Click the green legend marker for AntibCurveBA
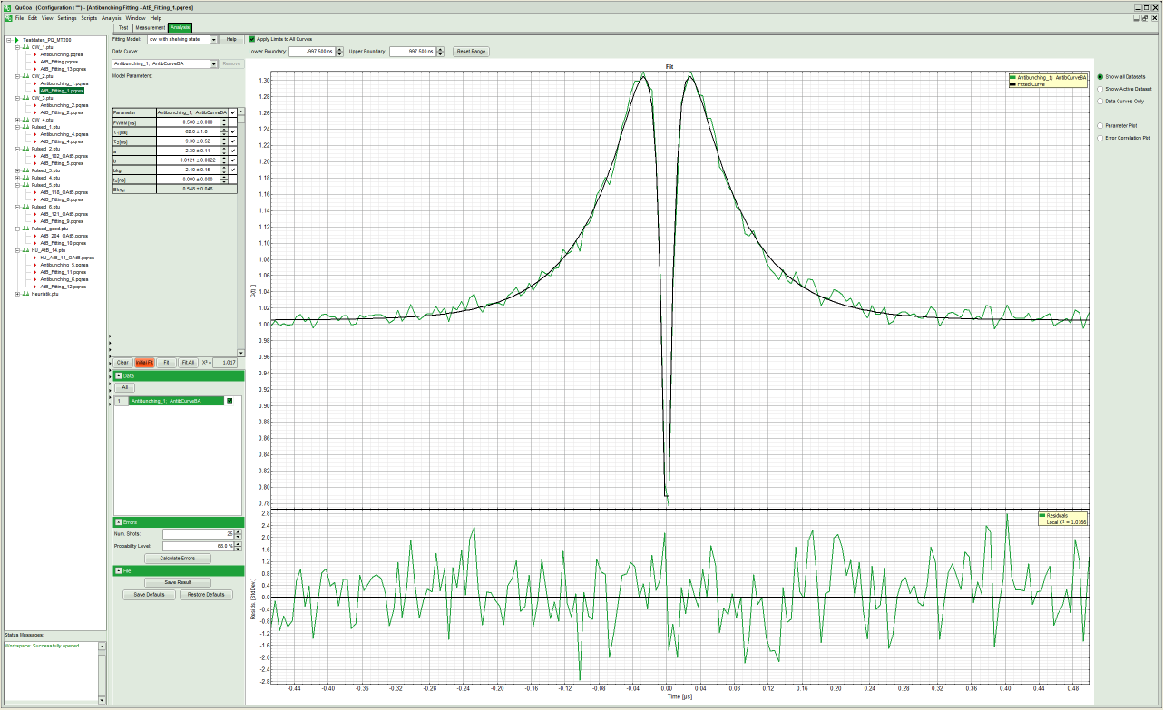The width and height of the screenshot is (1163, 710). tap(1012, 78)
